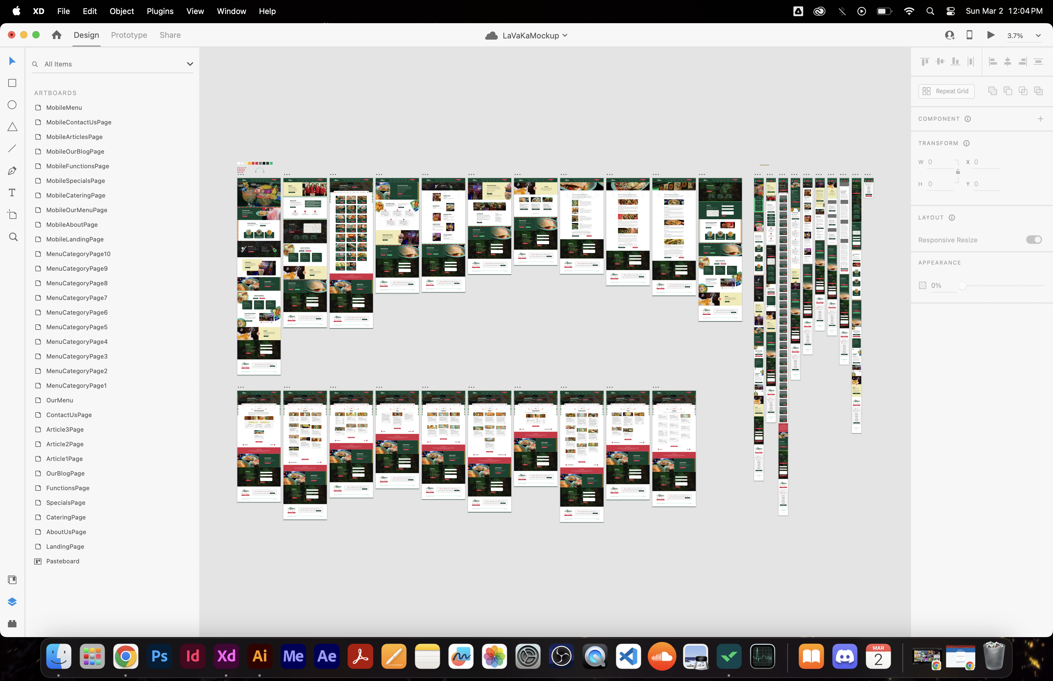
Task: Click the Desktop Preview play button
Action: (991, 35)
